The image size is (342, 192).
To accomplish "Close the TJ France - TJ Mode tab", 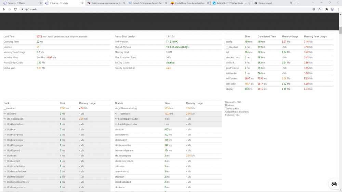I will [x=82, y=3].
